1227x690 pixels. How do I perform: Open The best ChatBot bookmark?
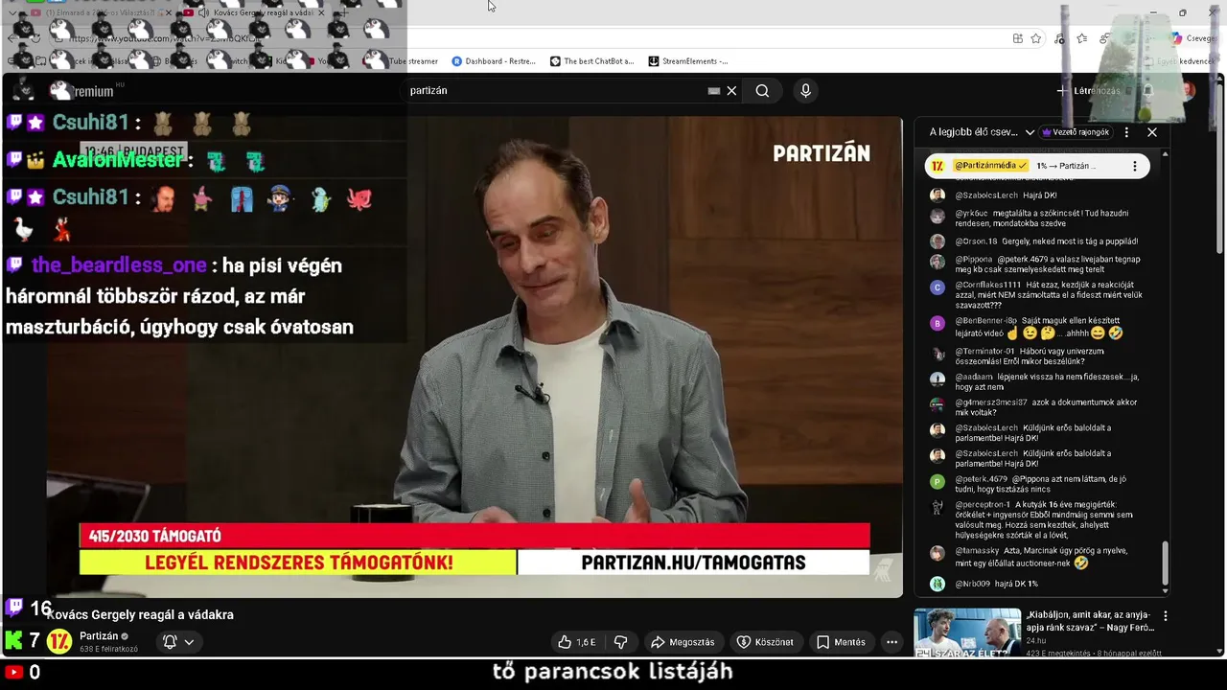pyautogui.click(x=591, y=61)
